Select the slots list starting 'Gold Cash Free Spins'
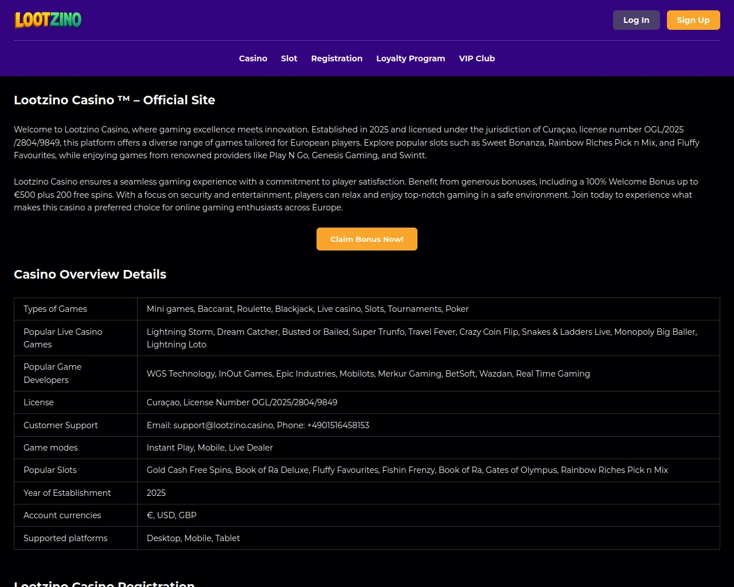This screenshot has width=734, height=587. point(407,470)
